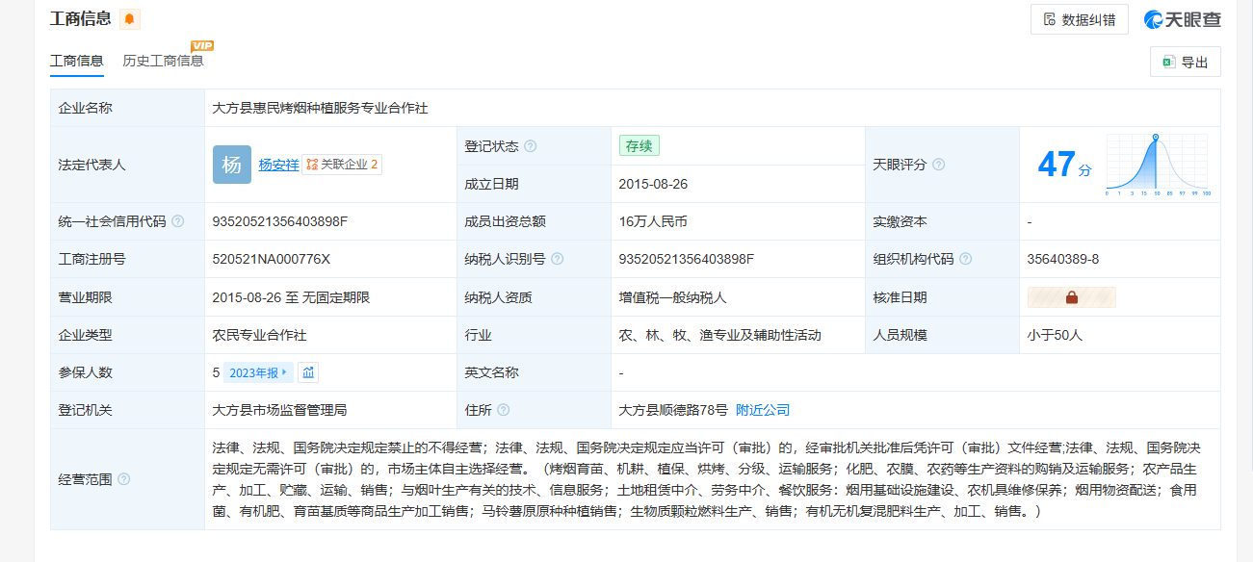Click establishment date 2015-08-26
The width and height of the screenshot is (1253, 562).
pyautogui.click(x=653, y=184)
